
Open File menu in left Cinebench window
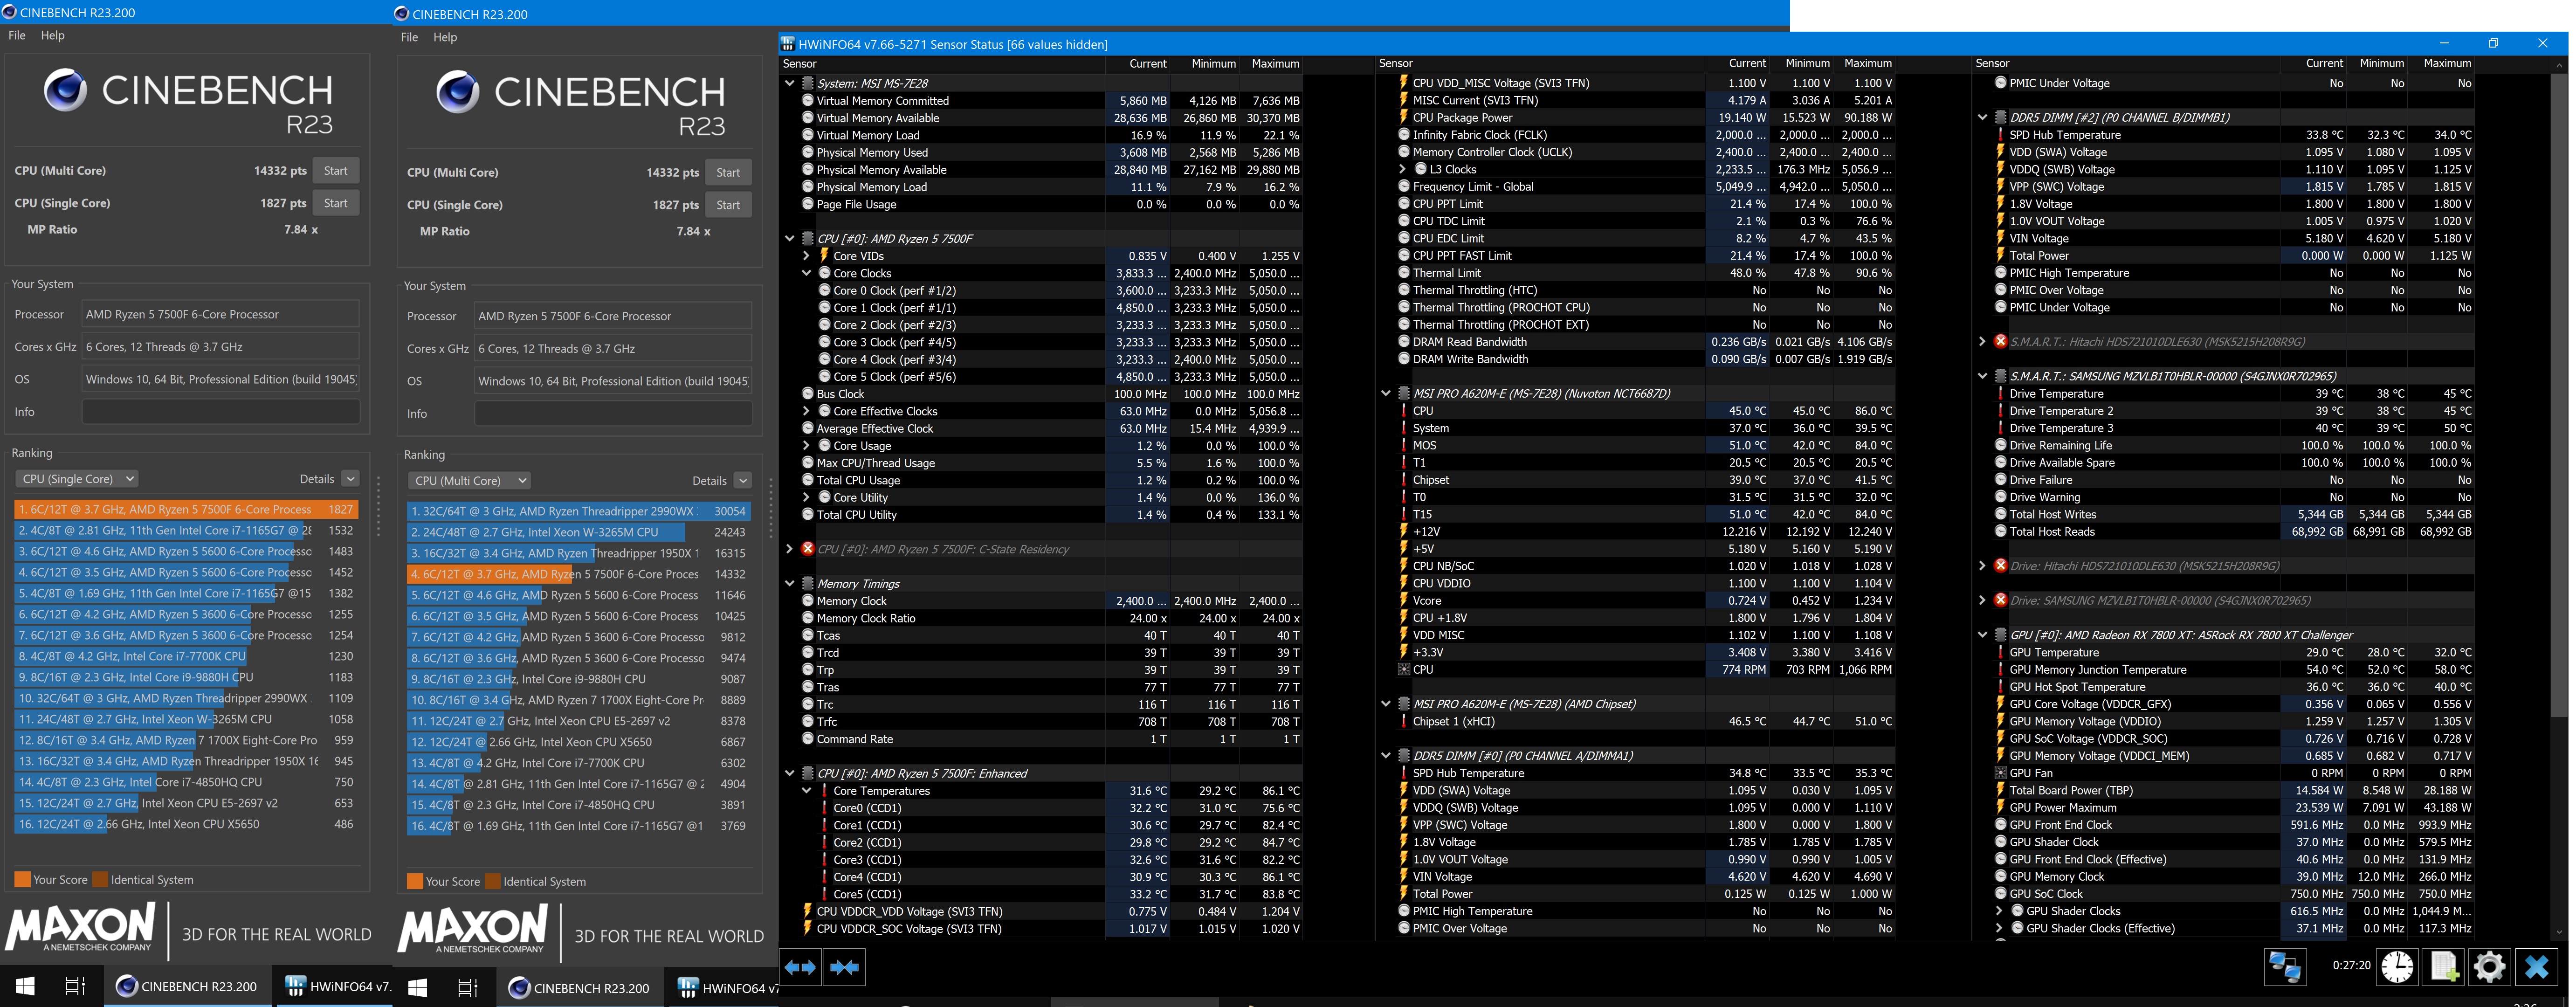click(17, 35)
